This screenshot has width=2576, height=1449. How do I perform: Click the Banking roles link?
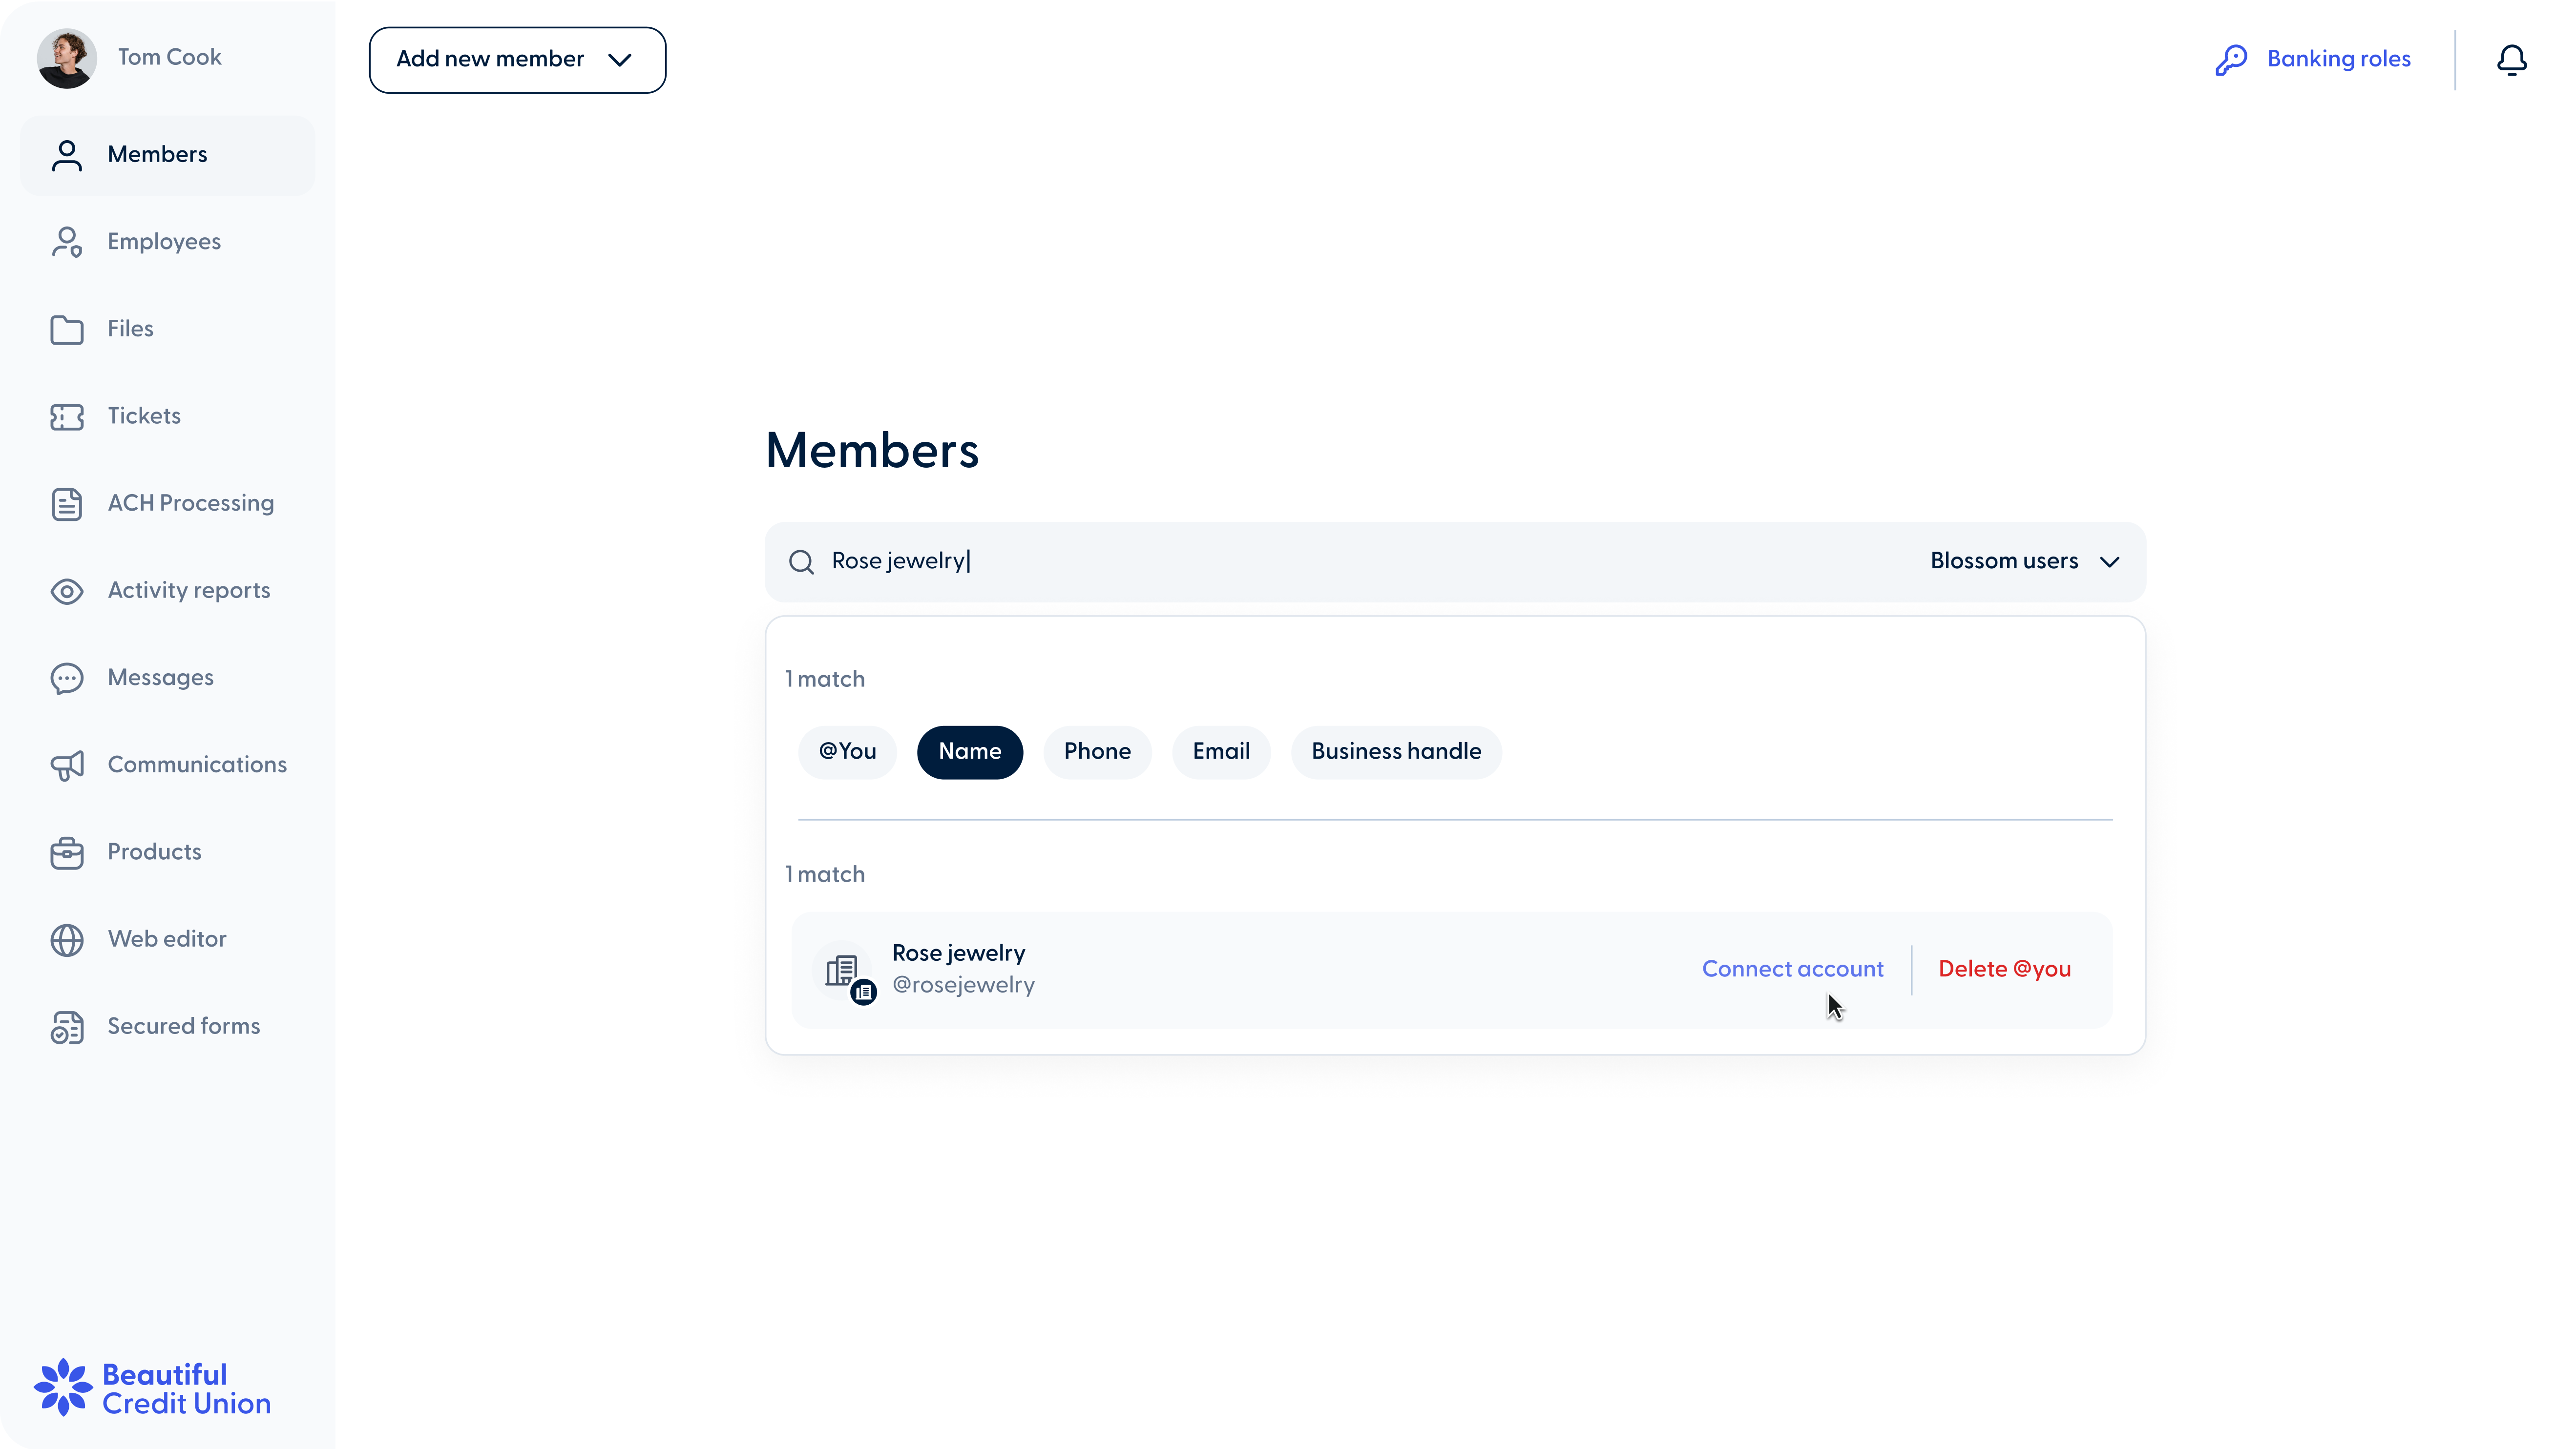2338,59
